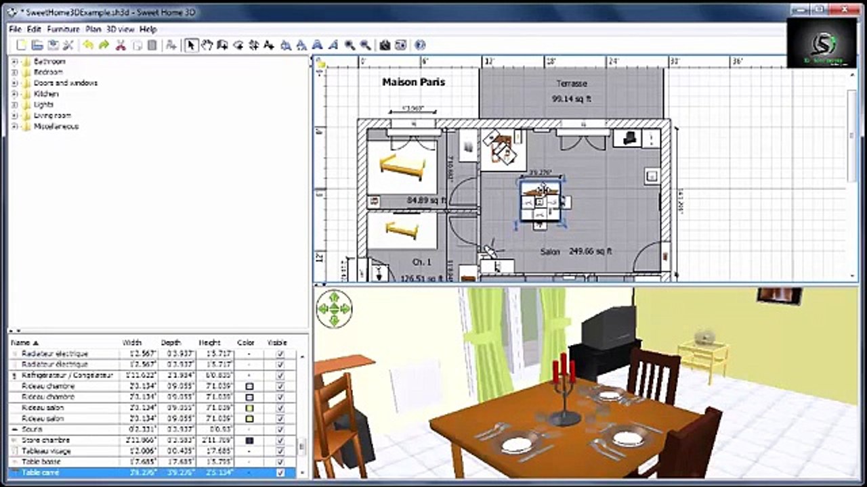Redo with the green arrow icon
Image resolution: width=867 pixels, height=487 pixels.
pos(104,45)
